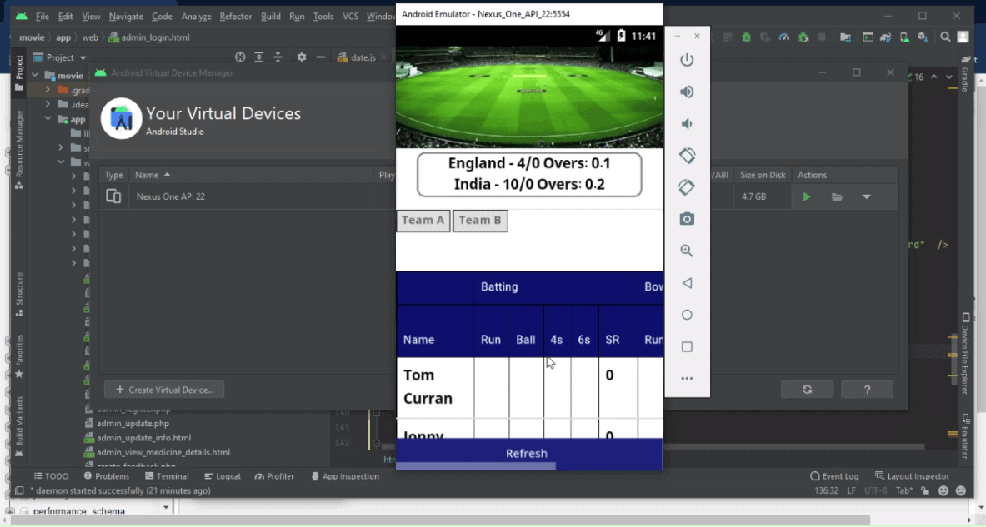This screenshot has height=527, width=986.
Task: Tap the Refresh button in the app
Action: coord(527,454)
